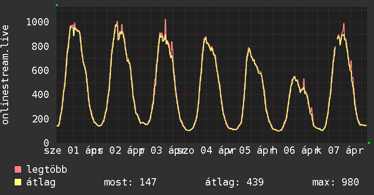
Task: Click the yellow átlag legend swatch
Action: pyautogui.click(x=18, y=182)
